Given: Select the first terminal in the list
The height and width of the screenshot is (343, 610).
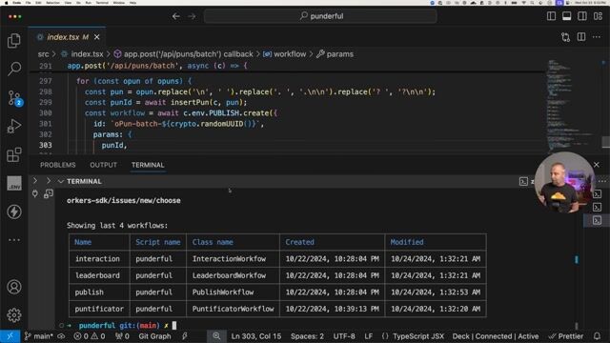Looking at the screenshot, I should [598, 194].
